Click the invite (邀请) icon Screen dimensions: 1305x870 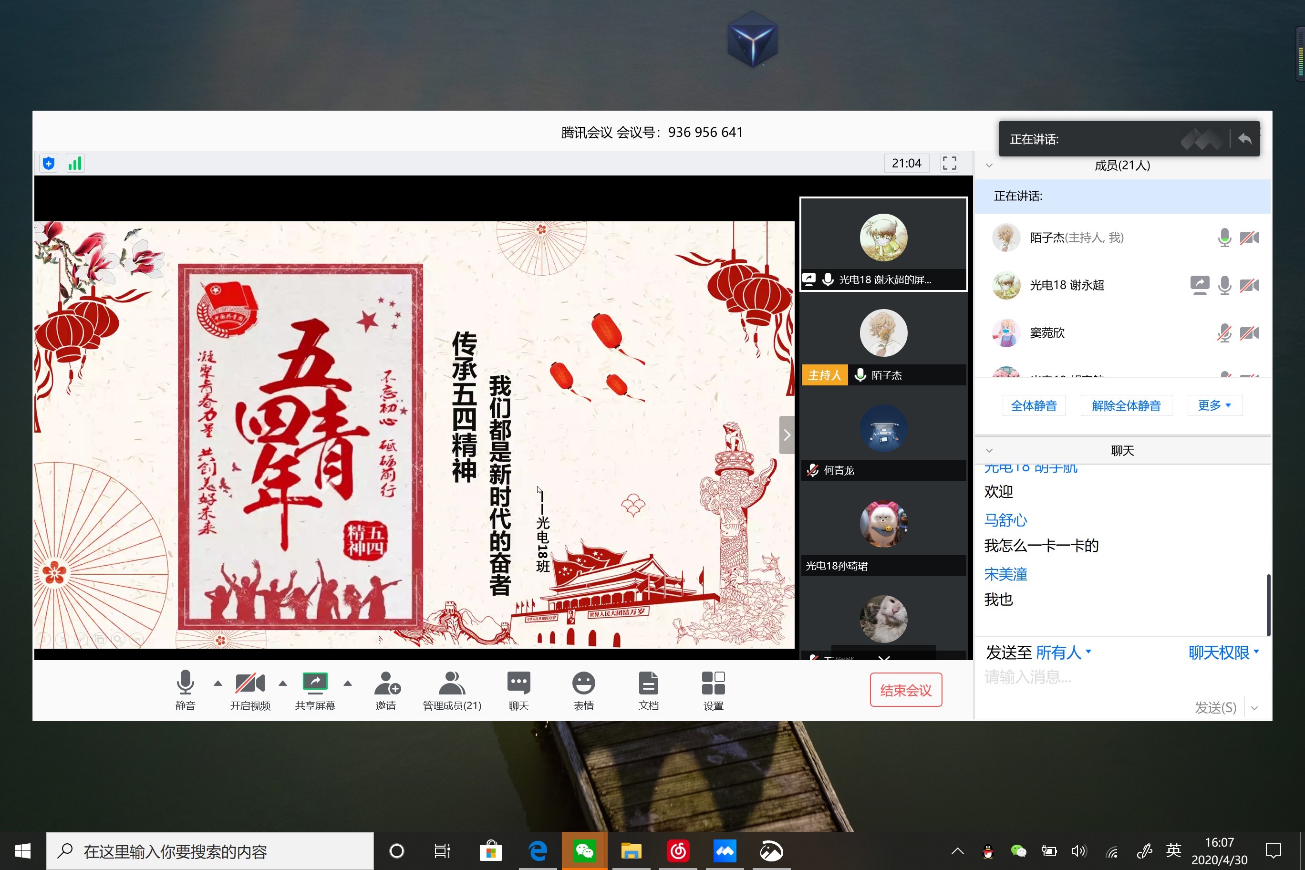coord(386,684)
